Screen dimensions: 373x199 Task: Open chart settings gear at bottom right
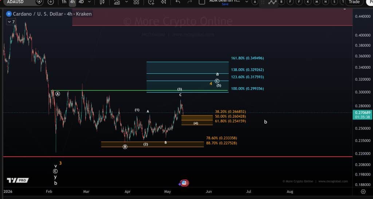click(x=363, y=191)
